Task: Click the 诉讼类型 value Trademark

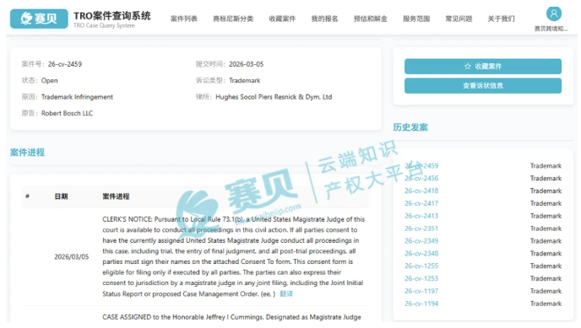Action: pyautogui.click(x=245, y=81)
